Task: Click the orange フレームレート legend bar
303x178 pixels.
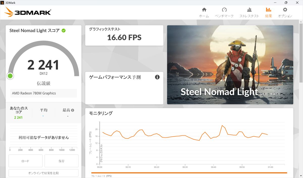Action: pos(189,173)
